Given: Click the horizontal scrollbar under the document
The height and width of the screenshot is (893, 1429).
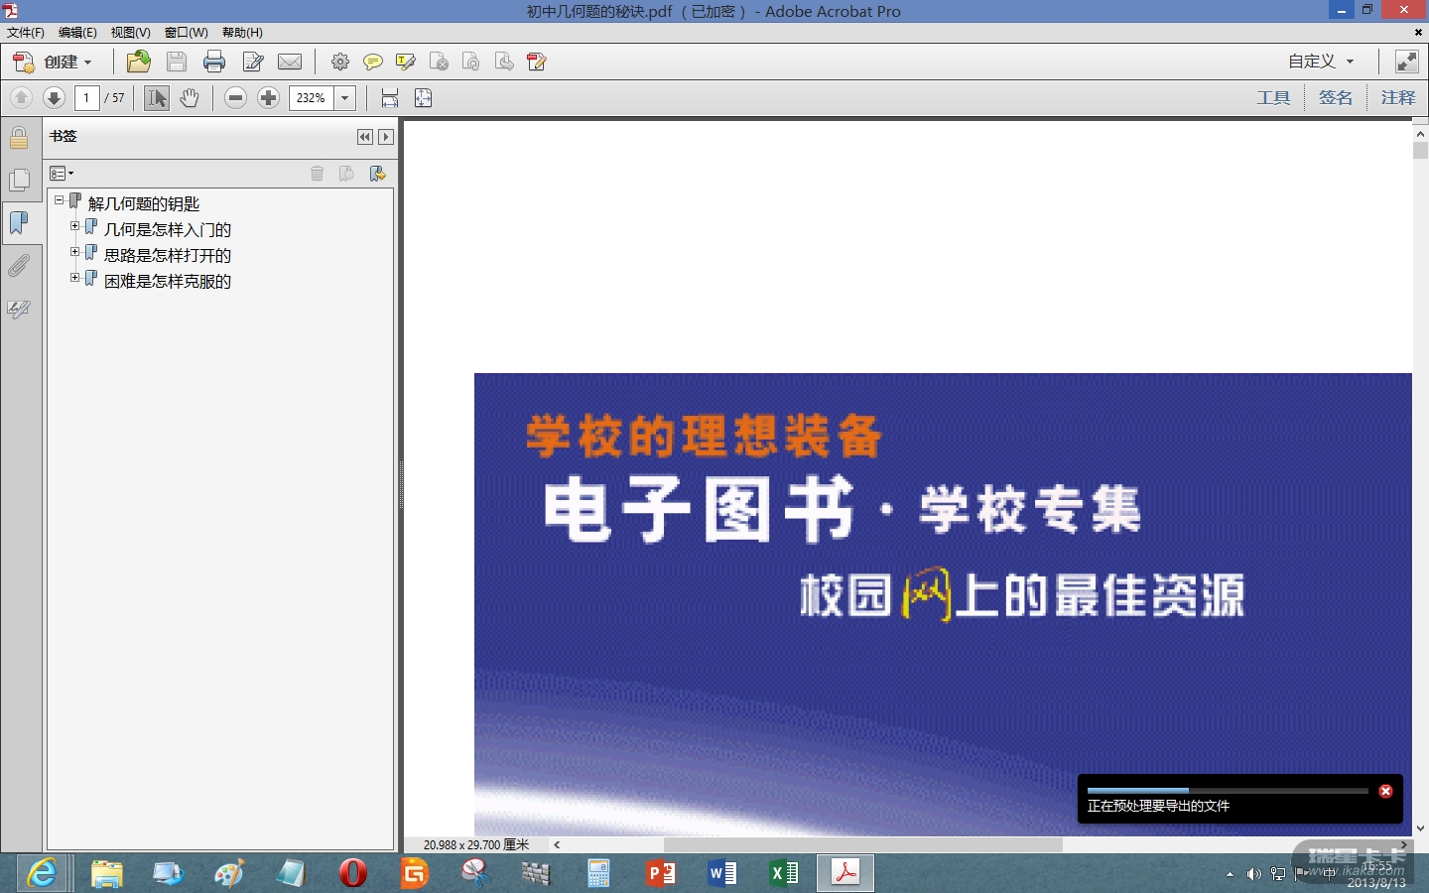Looking at the screenshot, I should tap(863, 844).
